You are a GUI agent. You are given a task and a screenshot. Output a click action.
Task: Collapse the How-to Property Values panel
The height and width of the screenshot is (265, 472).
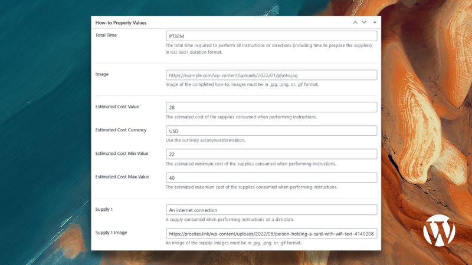coord(375,22)
